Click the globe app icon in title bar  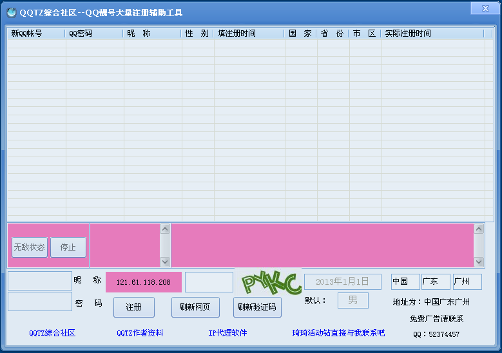pos(11,12)
